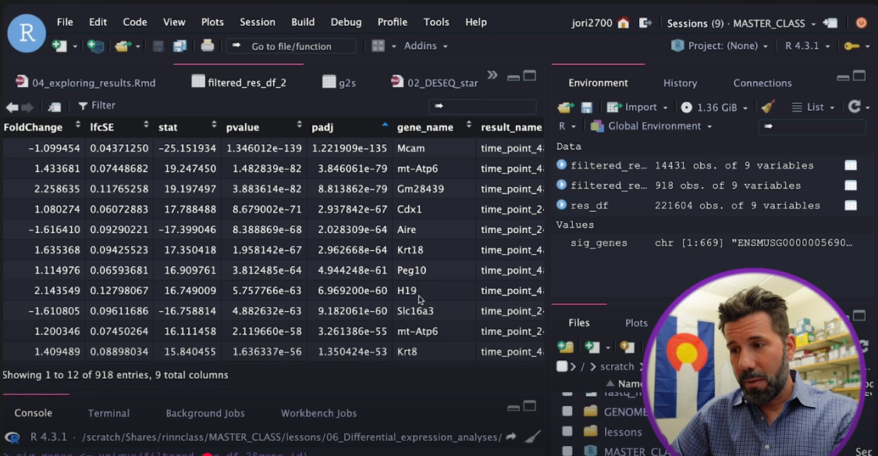The height and width of the screenshot is (456, 878).
Task: Create a new folder in Files pane
Action: [x=566, y=347]
